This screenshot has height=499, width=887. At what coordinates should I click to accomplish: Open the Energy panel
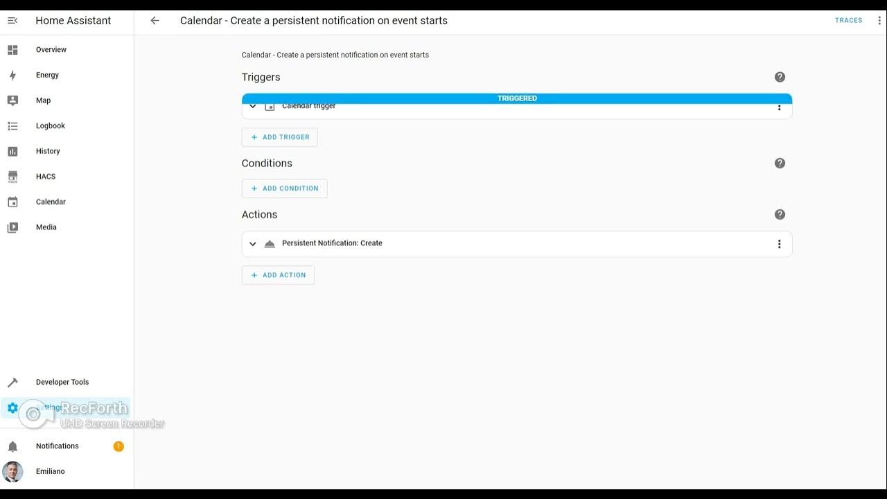pos(67,75)
